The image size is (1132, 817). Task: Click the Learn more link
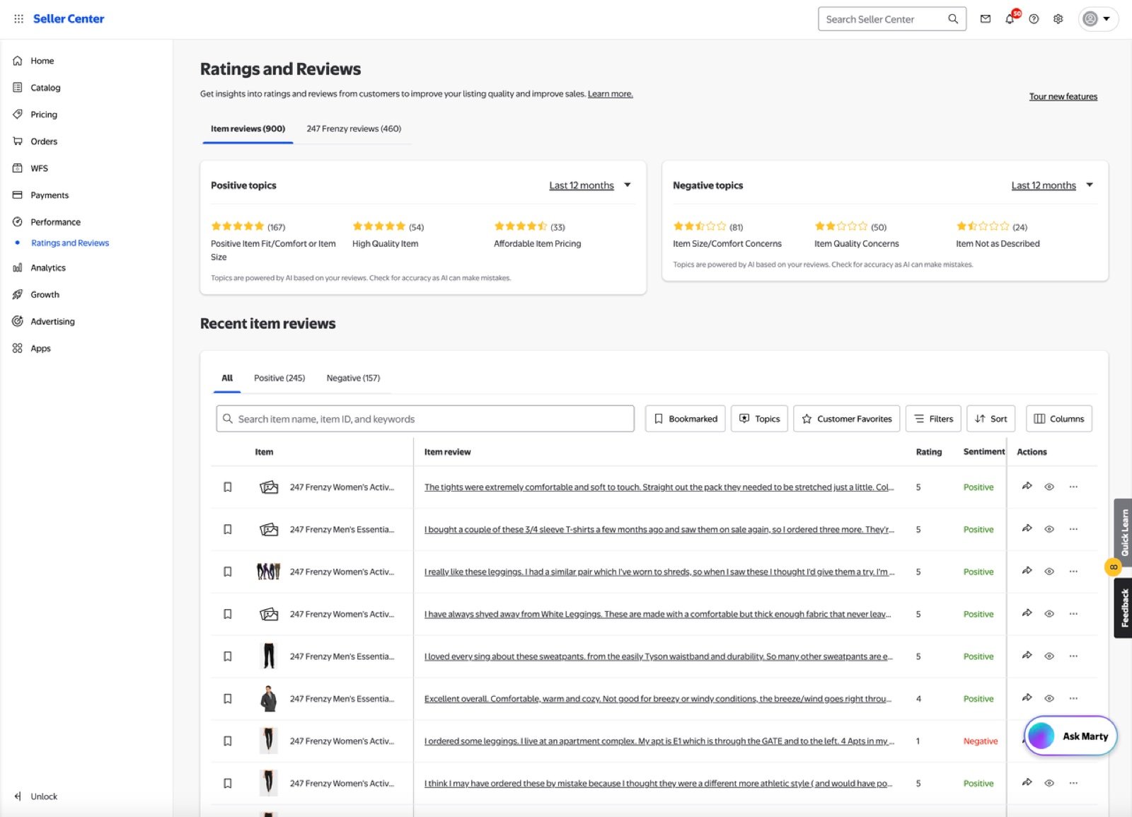coord(610,94)
